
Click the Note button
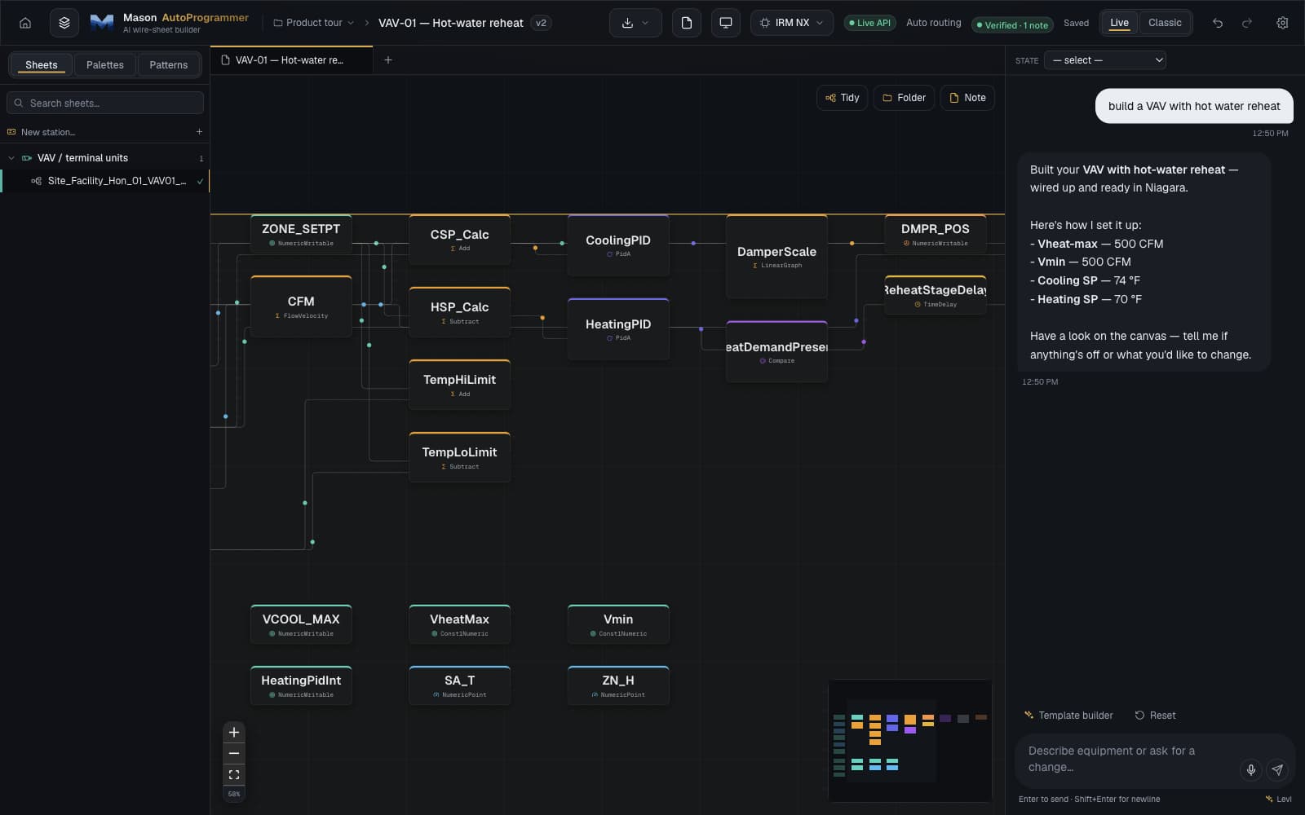[x=967, y=98]
